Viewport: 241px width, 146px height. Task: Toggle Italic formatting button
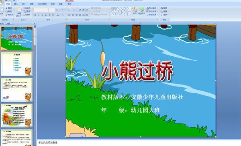click(x=39, y=15)
